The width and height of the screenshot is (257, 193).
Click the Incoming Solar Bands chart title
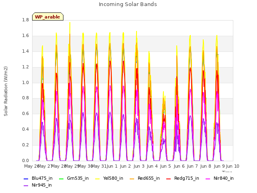pos(128,4)
